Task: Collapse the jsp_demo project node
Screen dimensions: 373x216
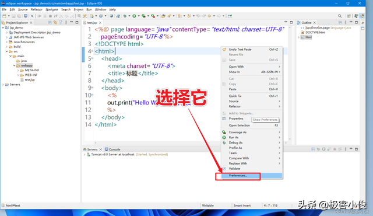Action: (x=3, y=27)
